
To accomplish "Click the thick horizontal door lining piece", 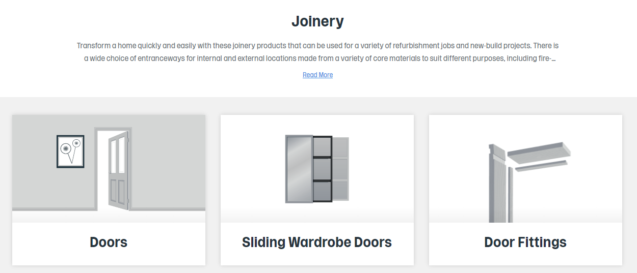I will tap(539, 150).
